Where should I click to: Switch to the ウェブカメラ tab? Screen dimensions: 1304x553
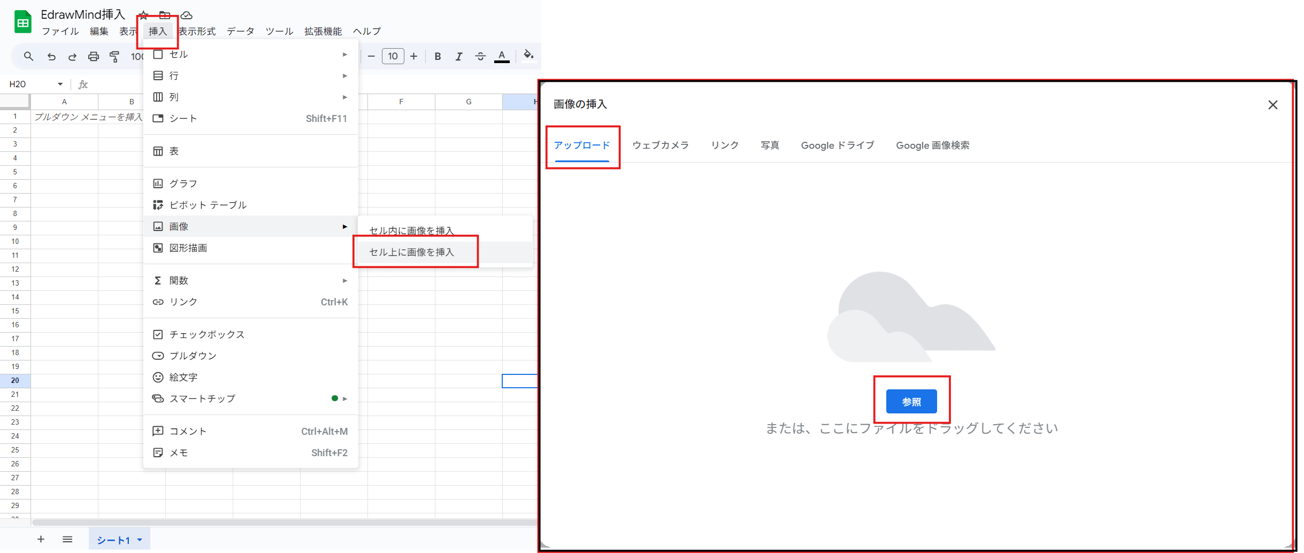pos(661,145)
